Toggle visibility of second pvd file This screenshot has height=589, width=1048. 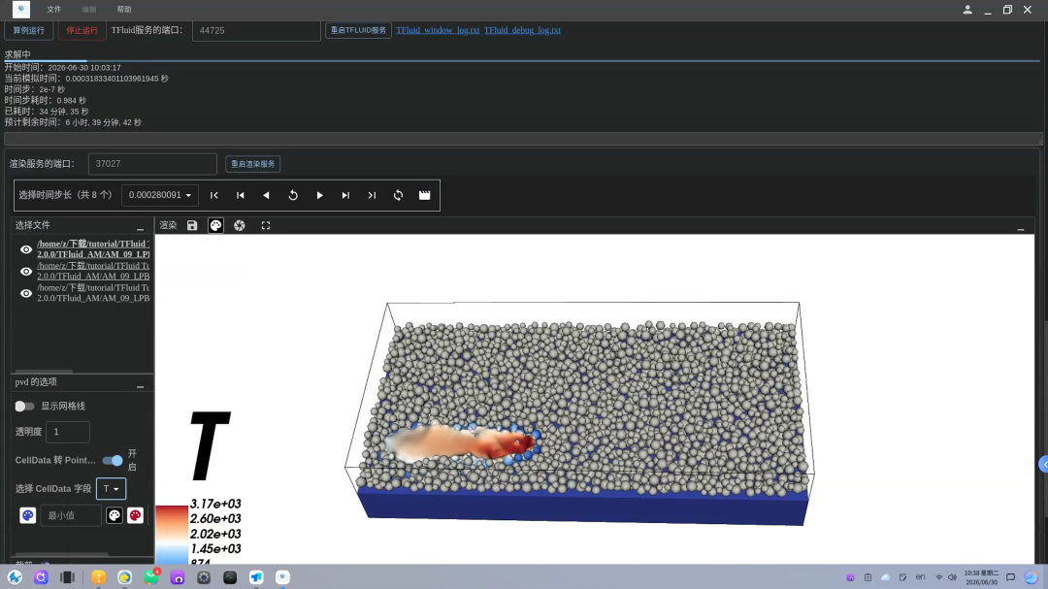coord(26,272)
